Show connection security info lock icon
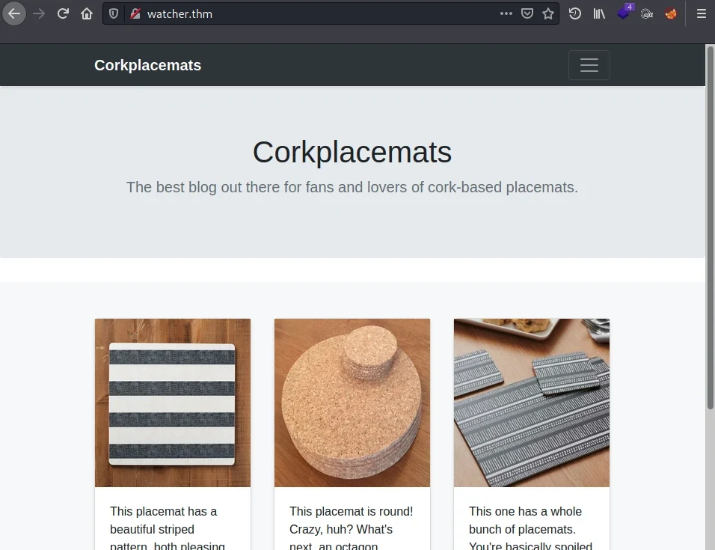 click(x=135, y=13)
